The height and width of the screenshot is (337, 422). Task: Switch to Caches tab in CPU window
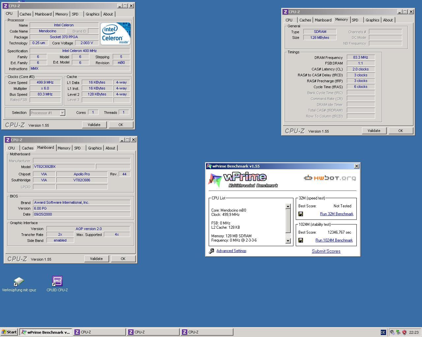coord(25,14)
